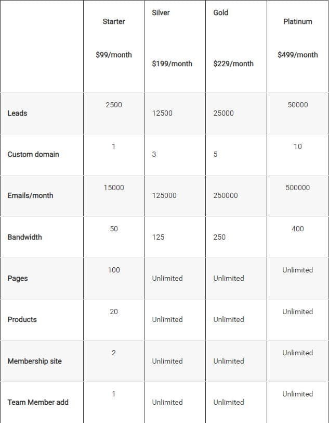
Task: Select the Bandwidth row label
Action: 24,237
